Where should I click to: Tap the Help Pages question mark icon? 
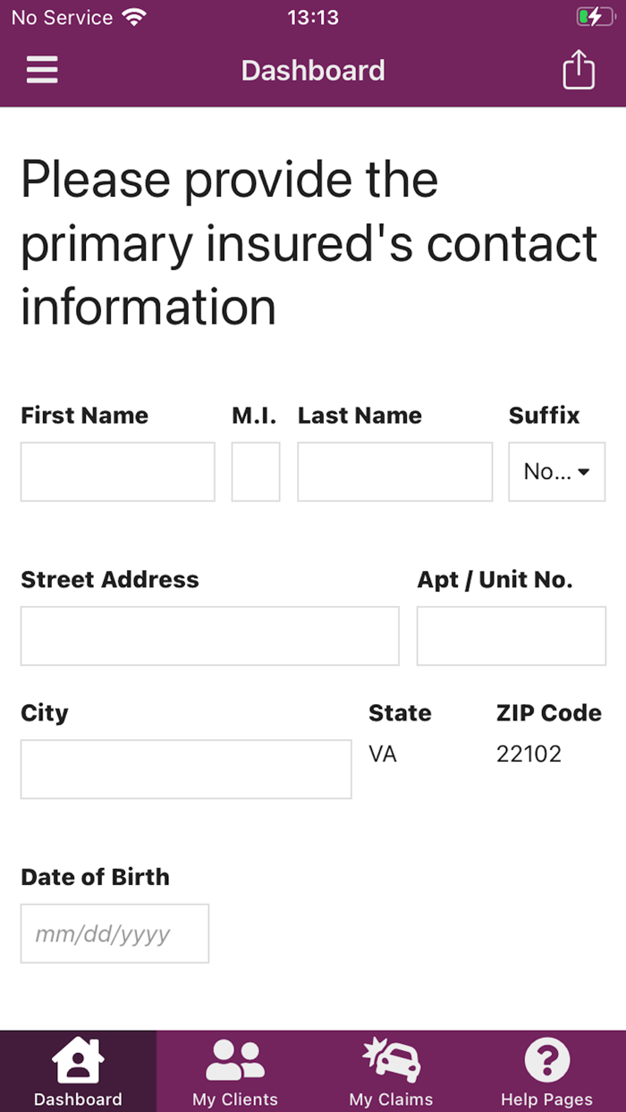(x=547, y=1059)
